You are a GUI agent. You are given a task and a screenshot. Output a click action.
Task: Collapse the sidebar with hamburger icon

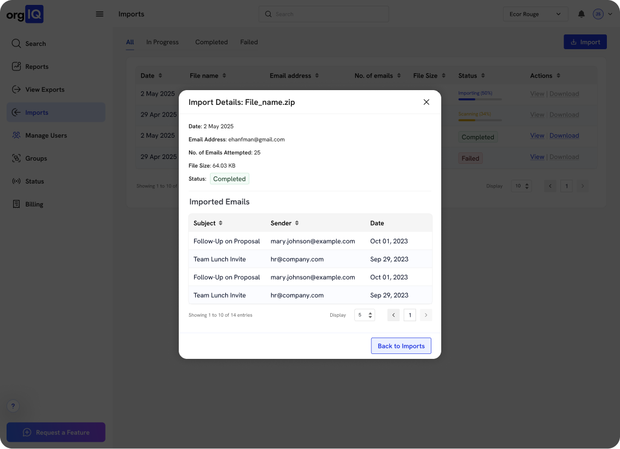pyautogui.click(x=100, y=14)
